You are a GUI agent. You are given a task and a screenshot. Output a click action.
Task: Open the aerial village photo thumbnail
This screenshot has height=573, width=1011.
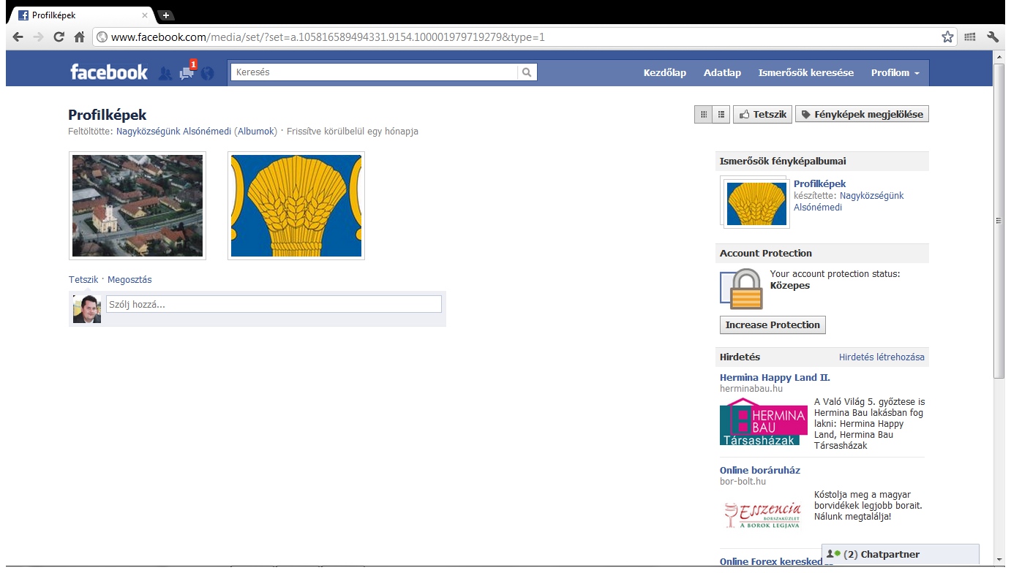coord(138,206)
